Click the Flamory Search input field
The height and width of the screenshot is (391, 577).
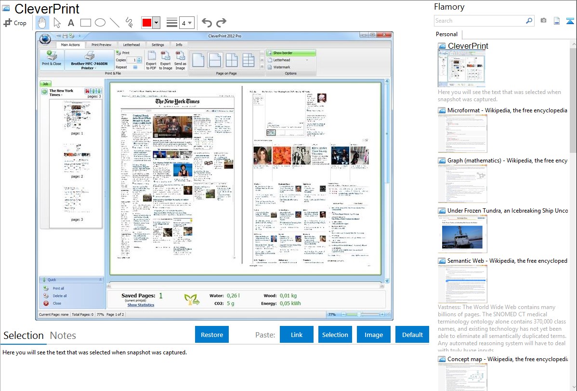point(480,21)
